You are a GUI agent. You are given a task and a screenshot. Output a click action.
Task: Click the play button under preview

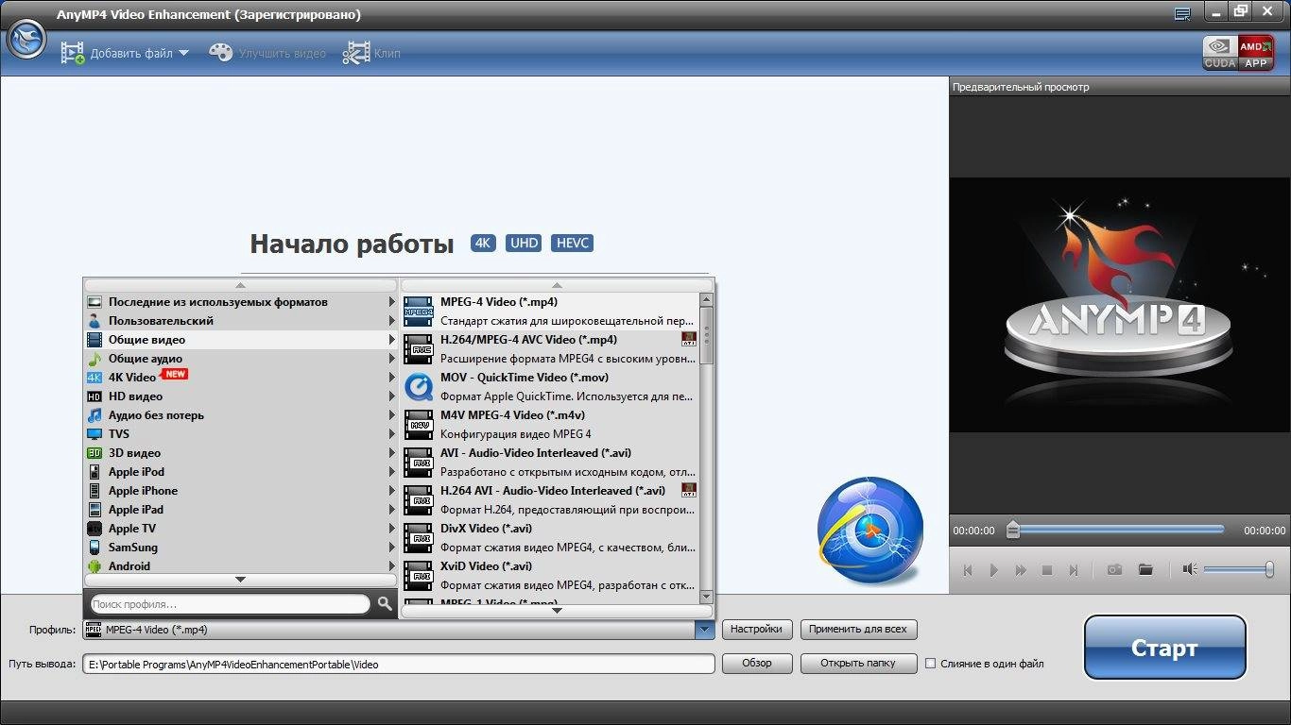coord(994,570)
